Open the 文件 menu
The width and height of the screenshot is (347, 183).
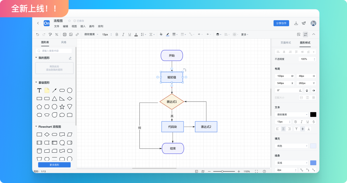(57, 26)
